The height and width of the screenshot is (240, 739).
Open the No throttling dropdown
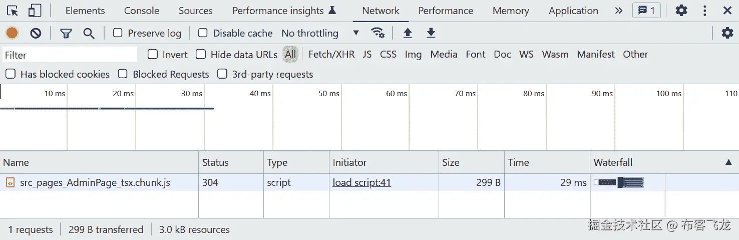[320, 33]
